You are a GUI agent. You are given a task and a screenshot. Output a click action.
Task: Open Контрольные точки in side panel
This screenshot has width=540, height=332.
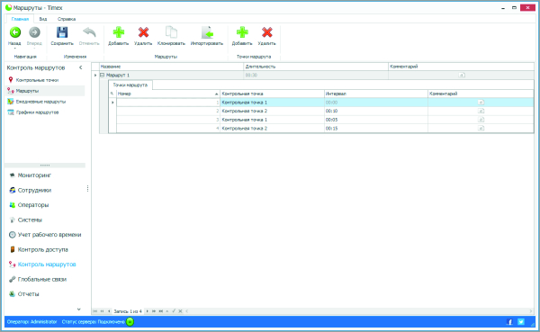pos(37,80)
